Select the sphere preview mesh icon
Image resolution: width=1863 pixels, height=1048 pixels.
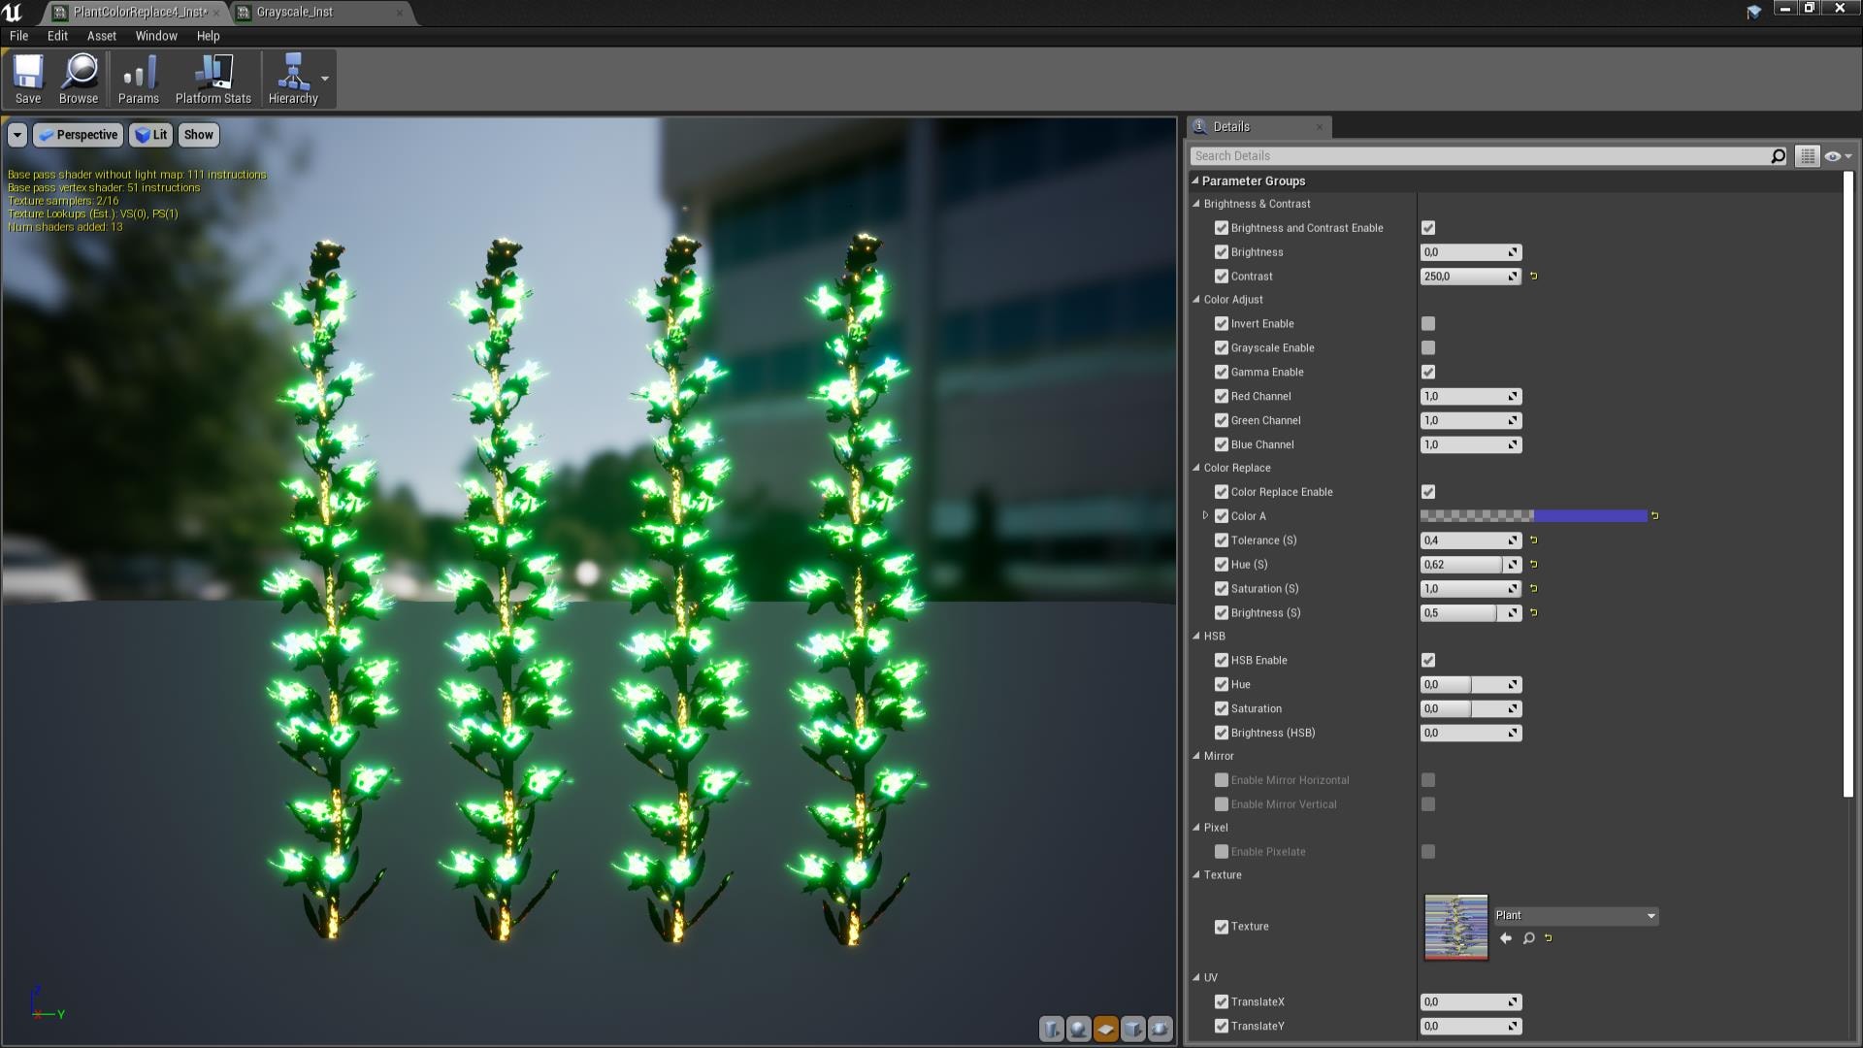pyautogui.click(x=1077, y=1031)
